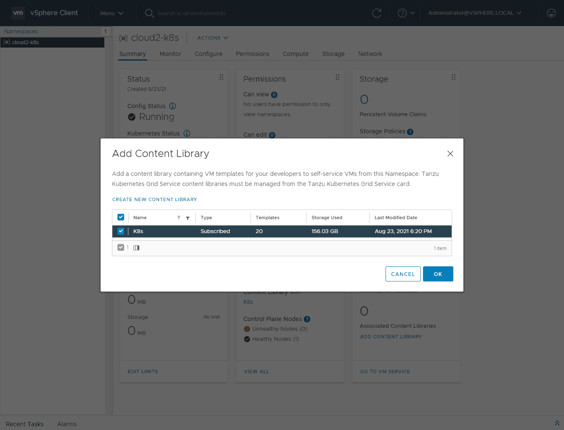
Task: Open the Menu dropdown
Action: coord(112,13)
